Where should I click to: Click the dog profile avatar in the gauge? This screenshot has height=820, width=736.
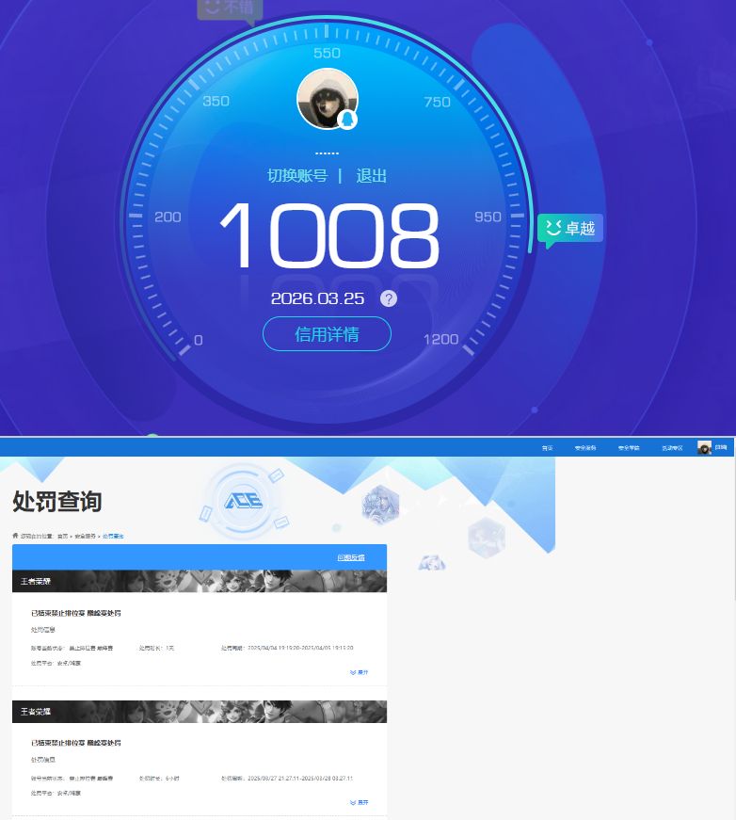tap(328, 99)
